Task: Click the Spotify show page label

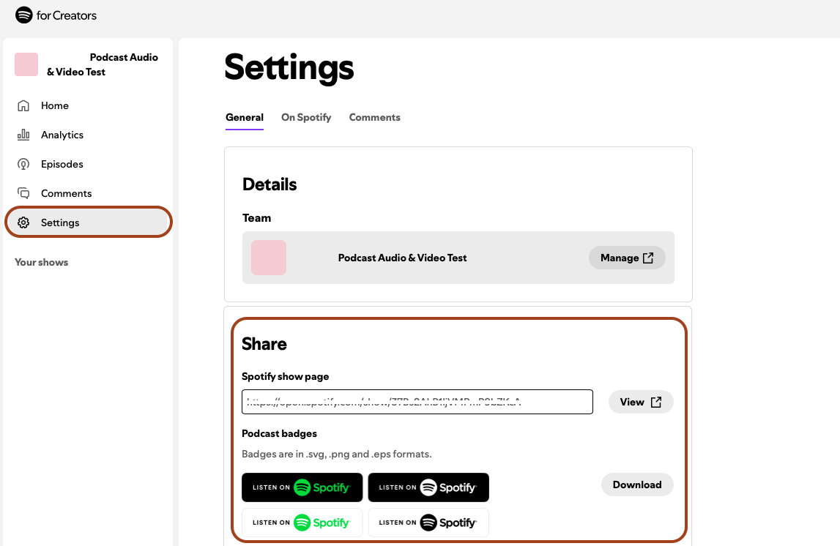Action: coord(285,376)
